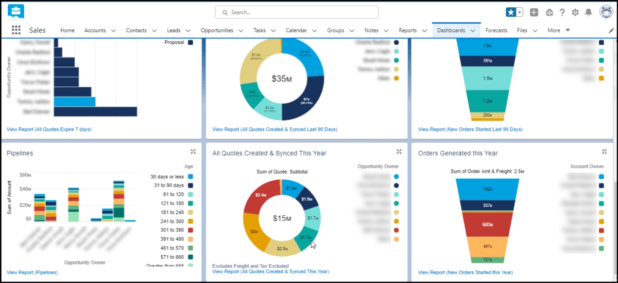The image size is (618, 283).
Task: Open the App Launcher grid icon
Action: (x=16, y=30)
